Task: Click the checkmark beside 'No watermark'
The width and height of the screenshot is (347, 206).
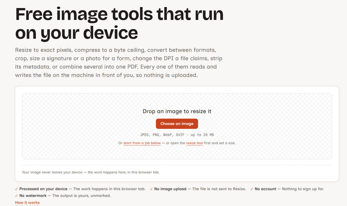Action: pyautogui.click(x=16, y=195)
